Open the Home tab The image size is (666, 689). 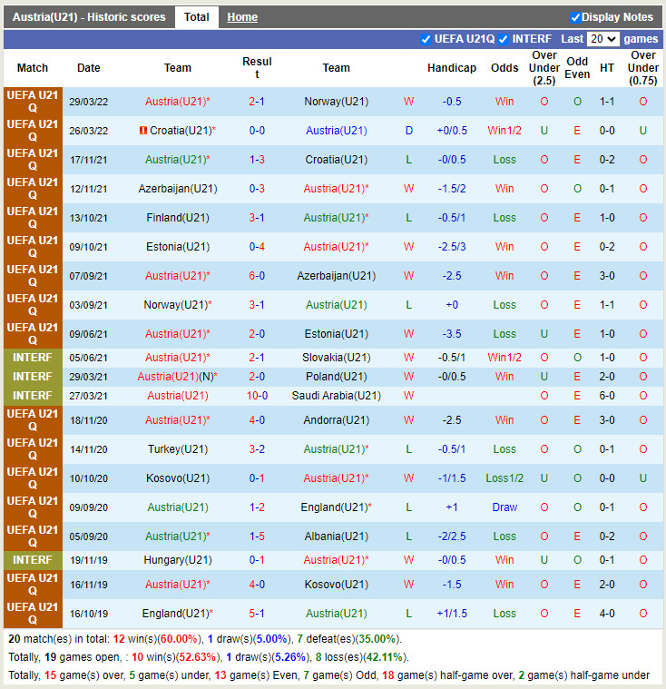242,17
